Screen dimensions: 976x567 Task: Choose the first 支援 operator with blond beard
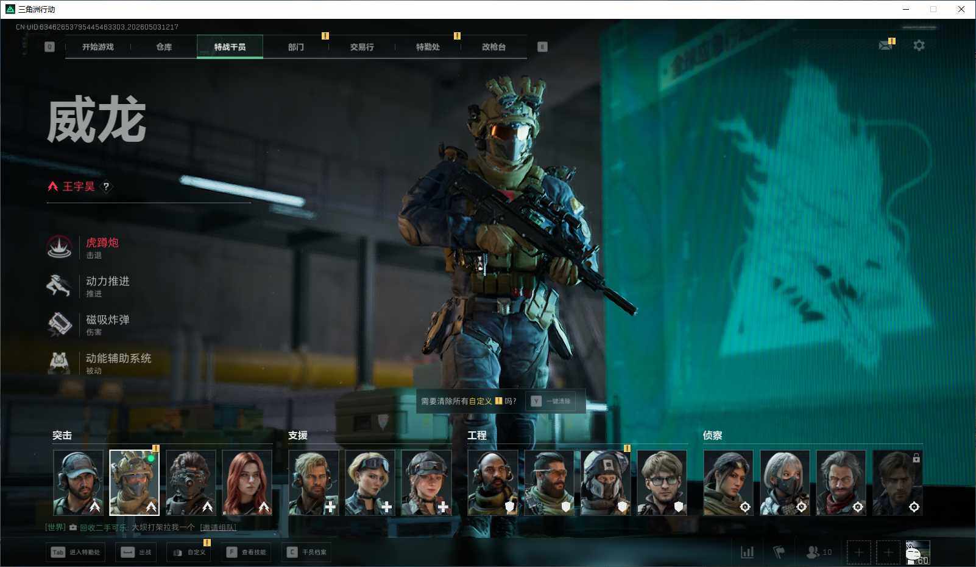(x=313, y=482)
